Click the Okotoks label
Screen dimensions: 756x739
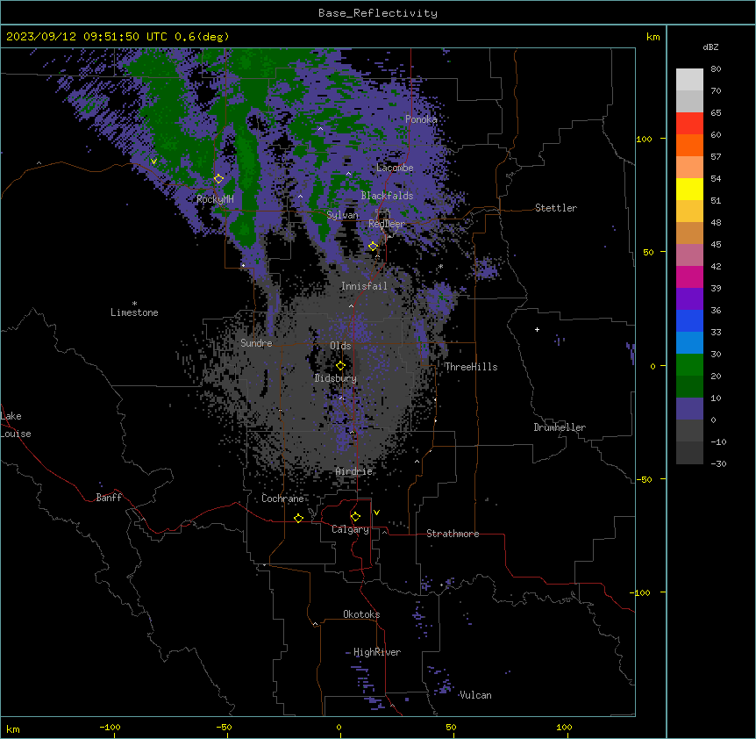361,614
